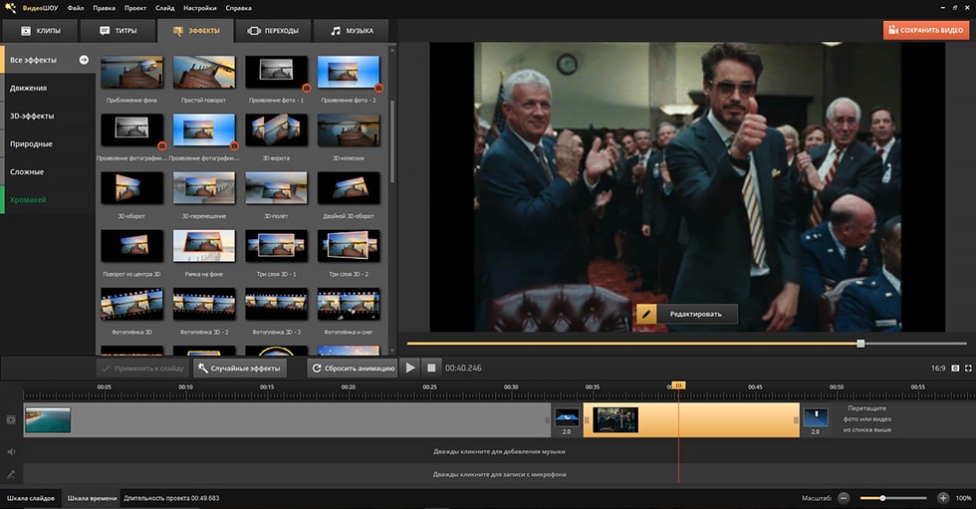Choose the Три слоя 3D - 1 effect
The height and width of the screenshot is (509, 976).
coord(277,246)
